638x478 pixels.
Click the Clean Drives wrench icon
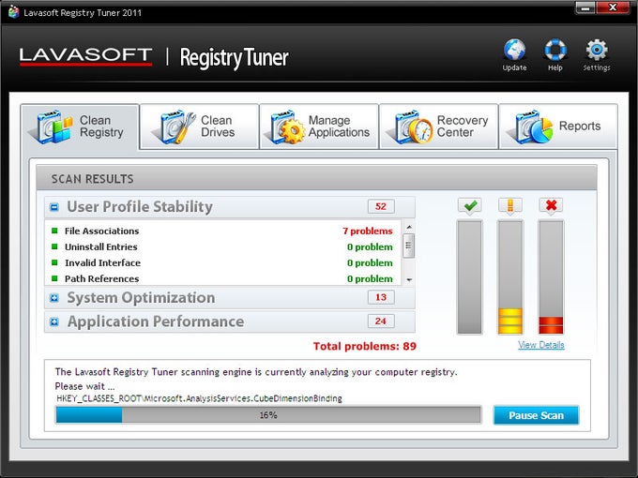[x=175, y=127]
